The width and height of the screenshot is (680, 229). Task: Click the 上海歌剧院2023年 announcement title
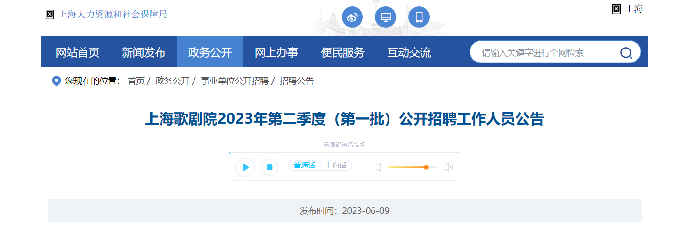pos(344,119)
